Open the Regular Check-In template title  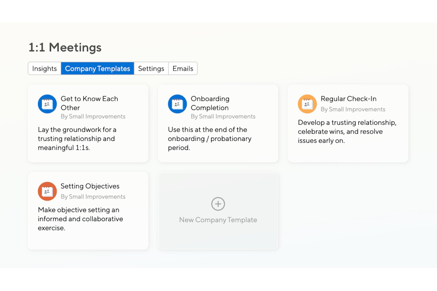point(349,99)
